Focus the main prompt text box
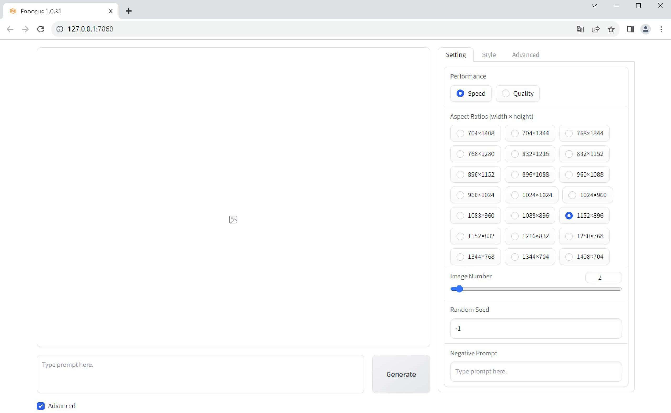Viewport: 671px width, 413px height. click(200, 374)
